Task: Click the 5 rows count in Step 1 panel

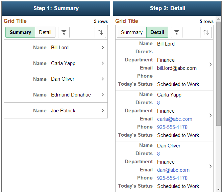Action: (x=101, y=21)
